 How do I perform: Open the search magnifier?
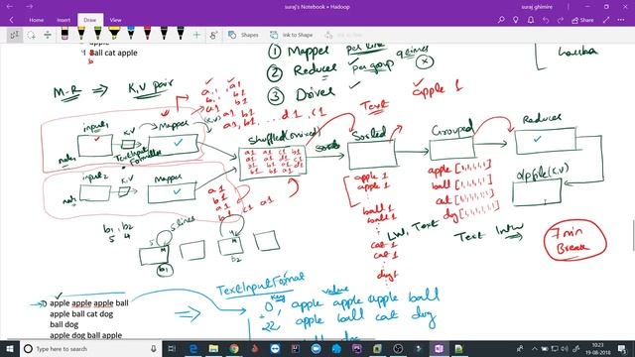(501, 20)
